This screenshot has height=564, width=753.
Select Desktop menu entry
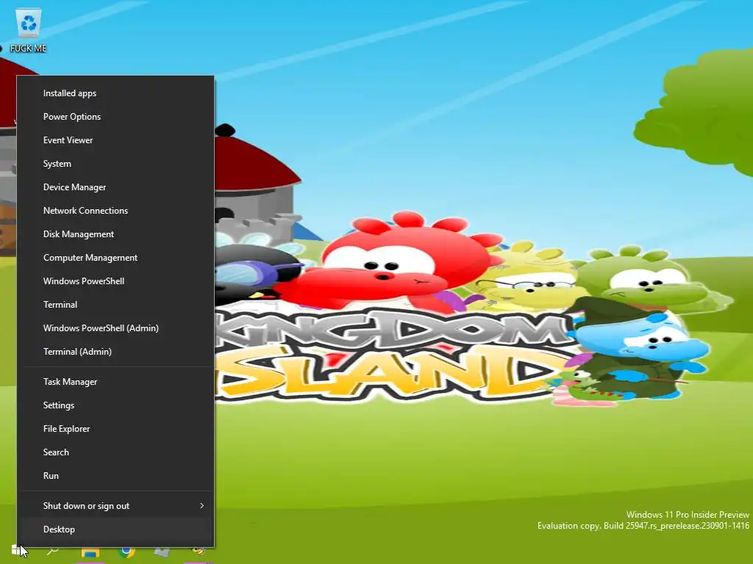[x=115, y=529]
